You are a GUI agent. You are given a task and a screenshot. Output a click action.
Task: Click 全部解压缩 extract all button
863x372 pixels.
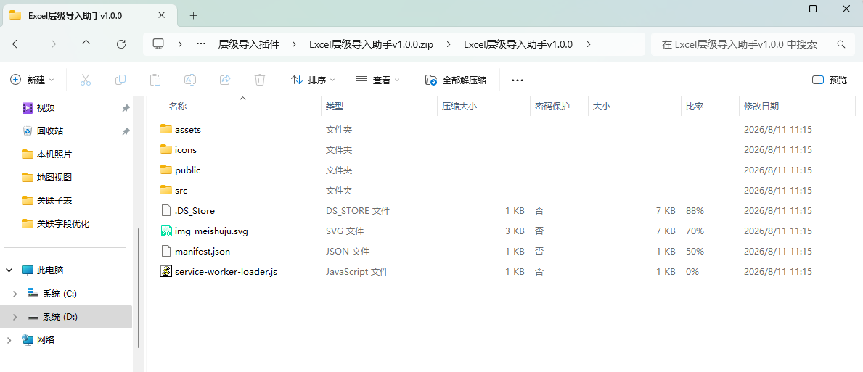[x=456, y=80]
